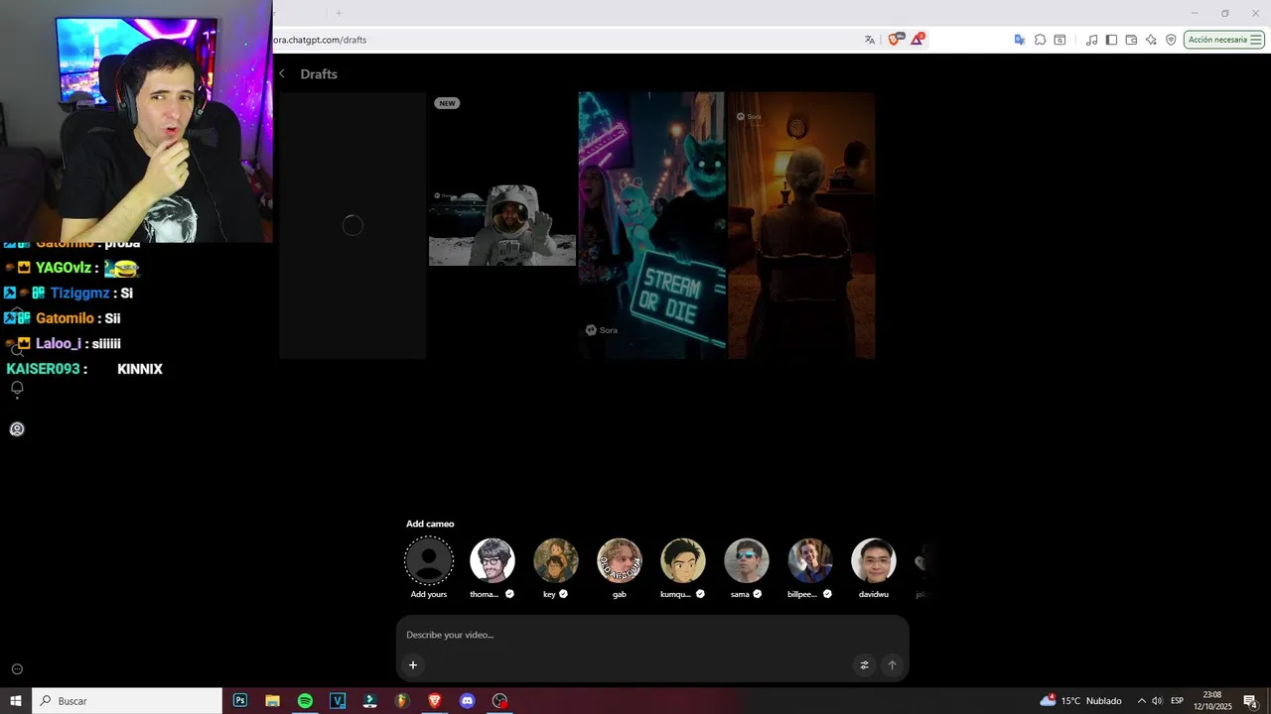Click the Google Translate extension icon
The image size is (1271, 714).
tap(1020, 40)
